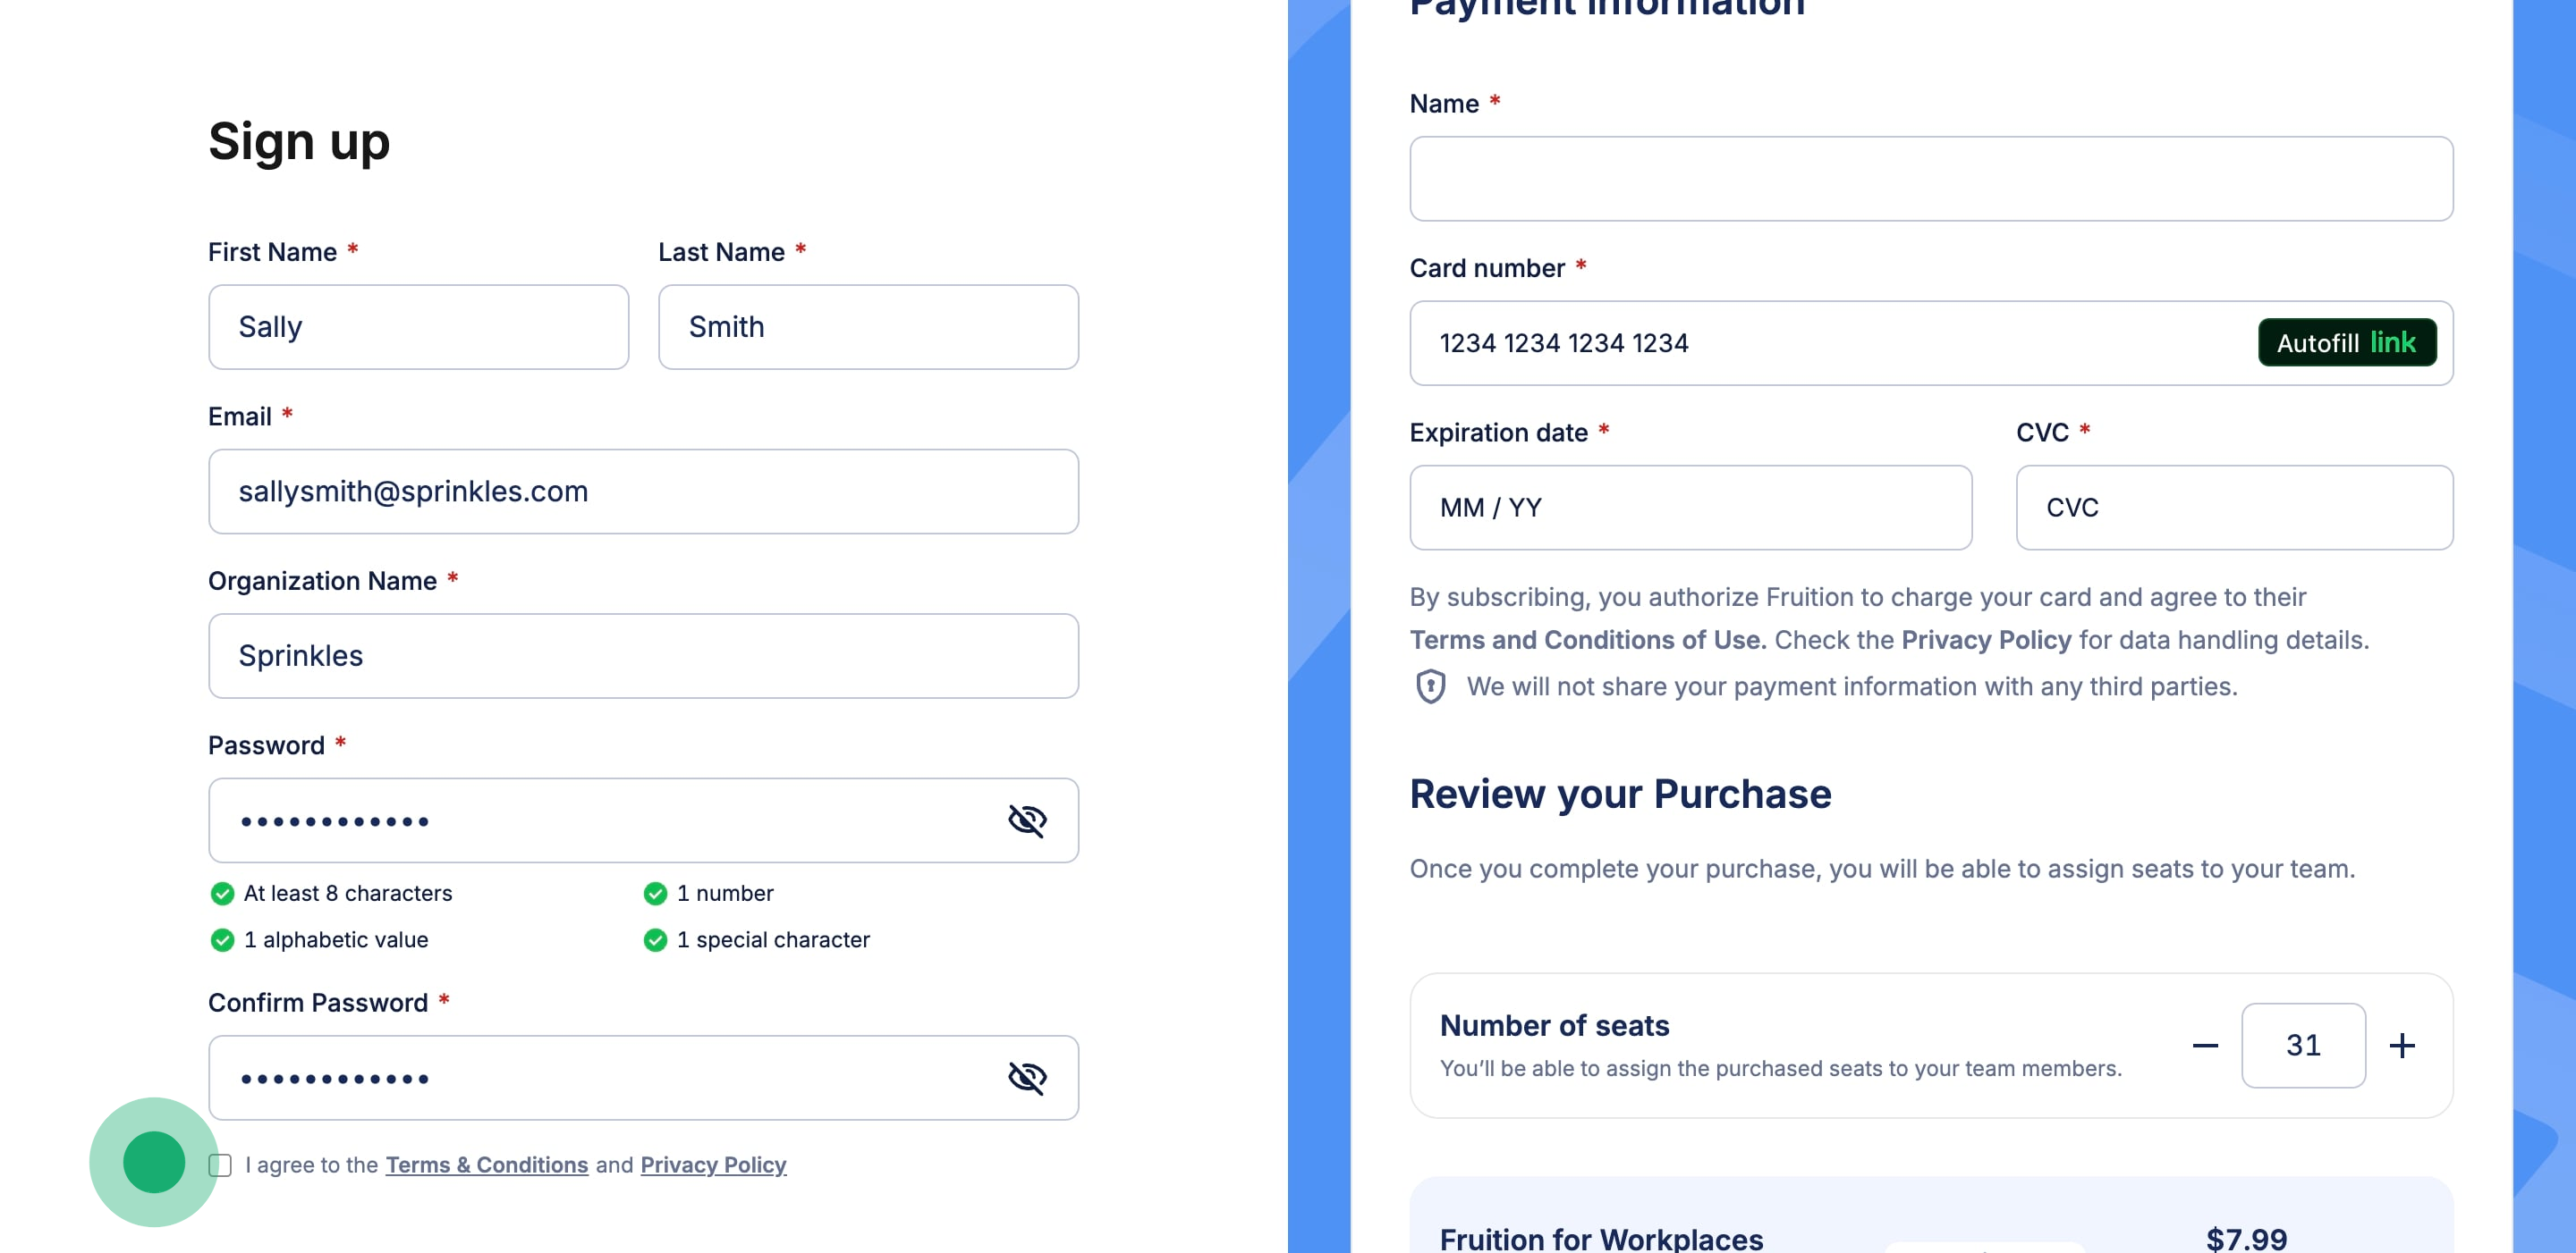Open the Terms & Conditions link
This screenshot has height=1253, width=2576.
point(487,1165)
